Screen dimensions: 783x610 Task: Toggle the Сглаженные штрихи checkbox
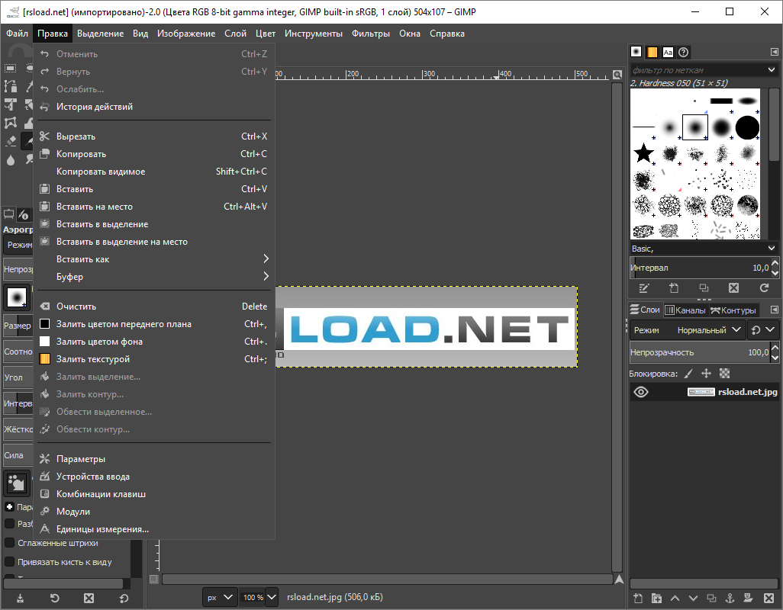[x=9, y=543]
